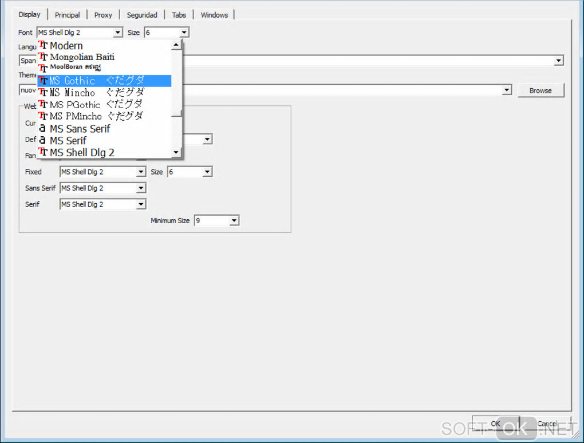Click TrueType icon beside MS Mincho
The image size is (584, 443).
43,92
